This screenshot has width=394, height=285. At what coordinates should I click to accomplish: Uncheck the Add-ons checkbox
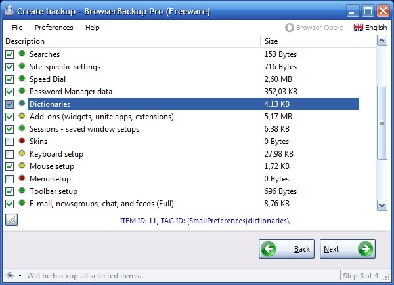click(x=10, y=117)
